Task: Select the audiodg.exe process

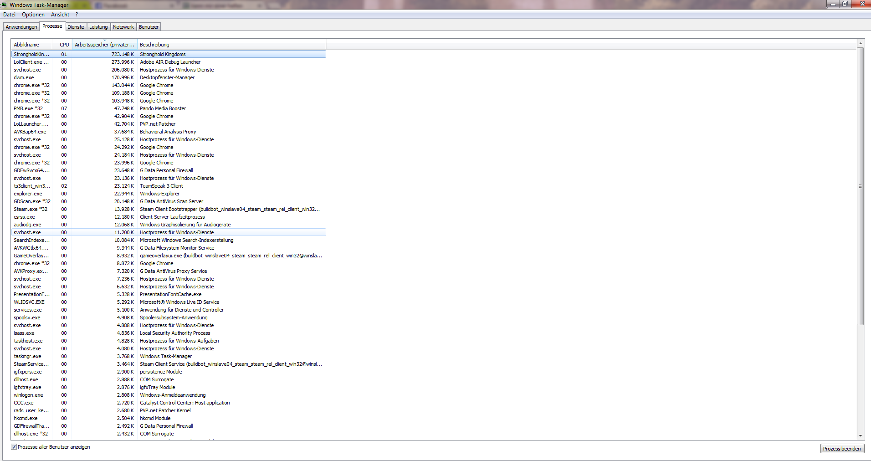Action: pyautogui.click(x=169, y=225)
